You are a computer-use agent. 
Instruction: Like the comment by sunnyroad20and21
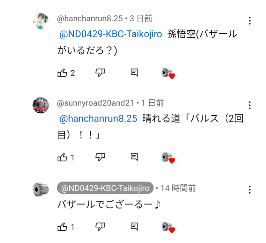(62, 158)
